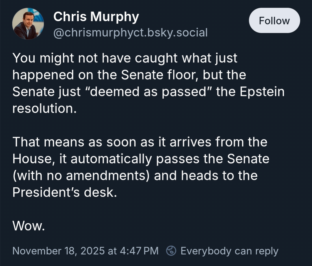Click the phrase "President's desk"
Screen dimensions: 312x266
[x=64, y=192]
